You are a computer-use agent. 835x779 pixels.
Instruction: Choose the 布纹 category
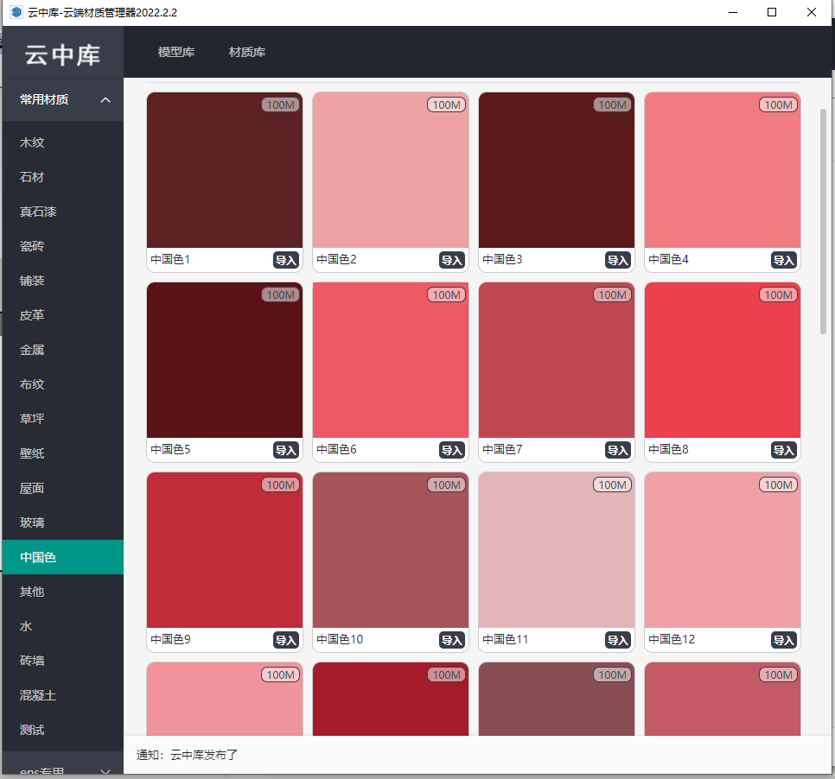[63, 384]
